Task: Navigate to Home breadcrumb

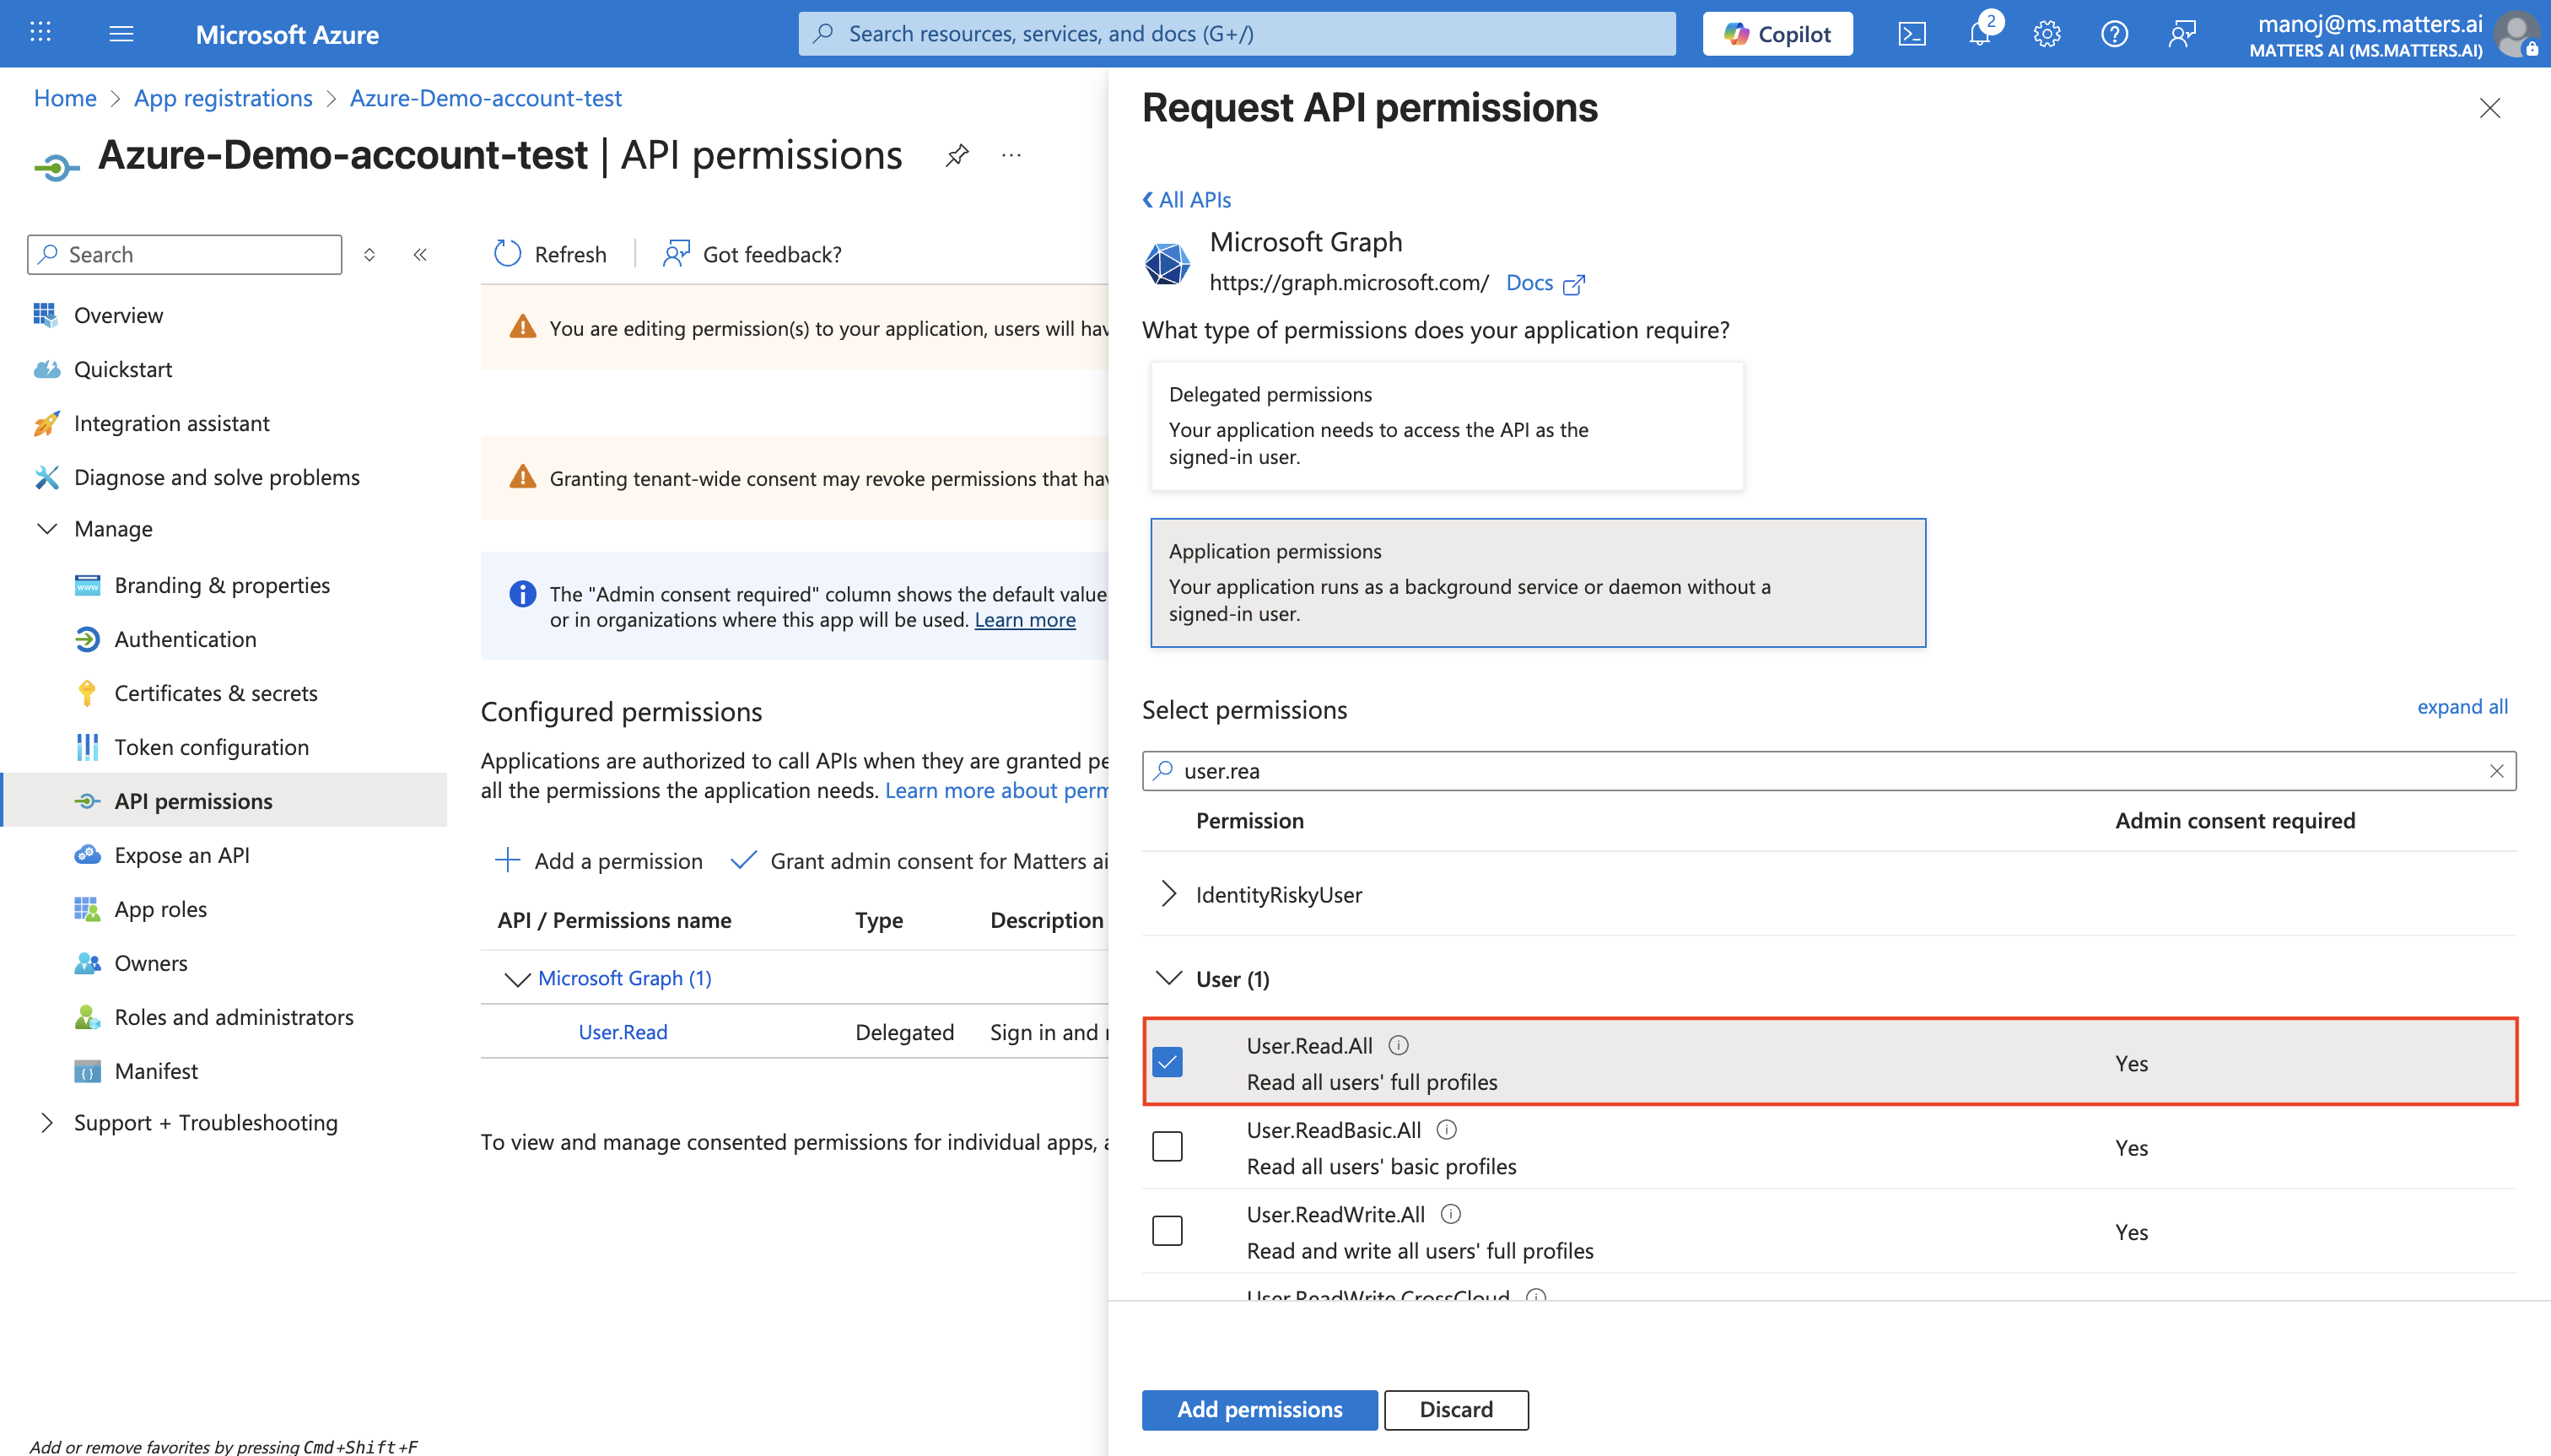Action: coord(65,98)
